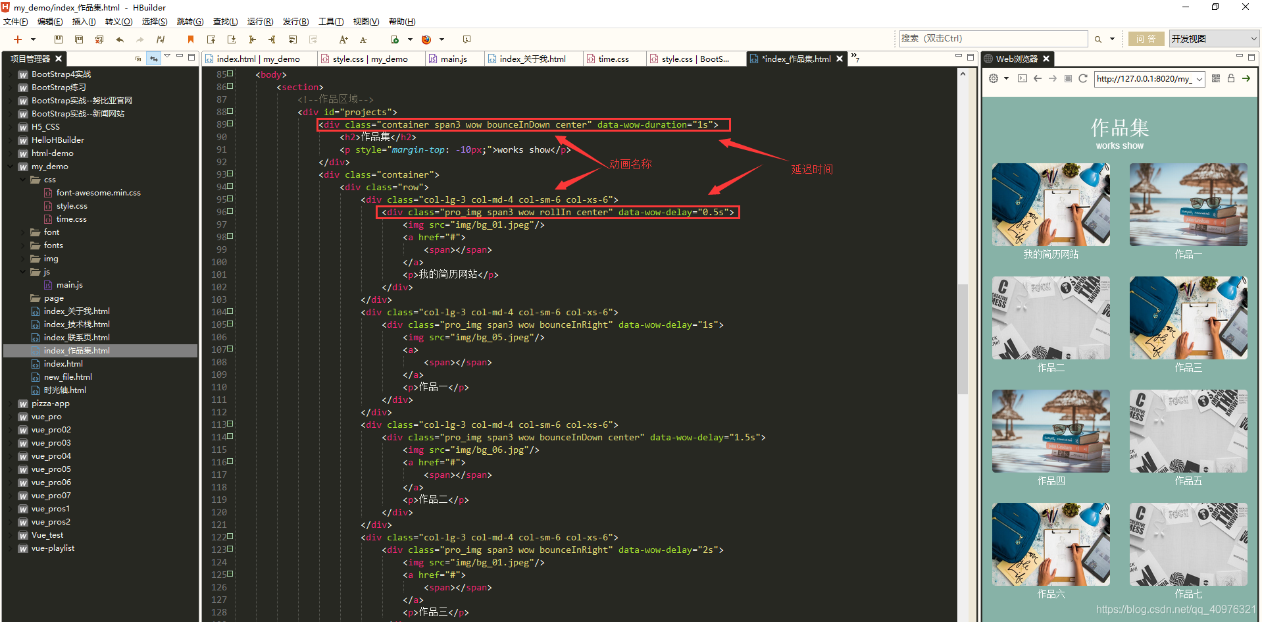This screenshot has height=622, width=1262.
Task: Open the project explorer view menu triangle
Action: tap(167, 57)
